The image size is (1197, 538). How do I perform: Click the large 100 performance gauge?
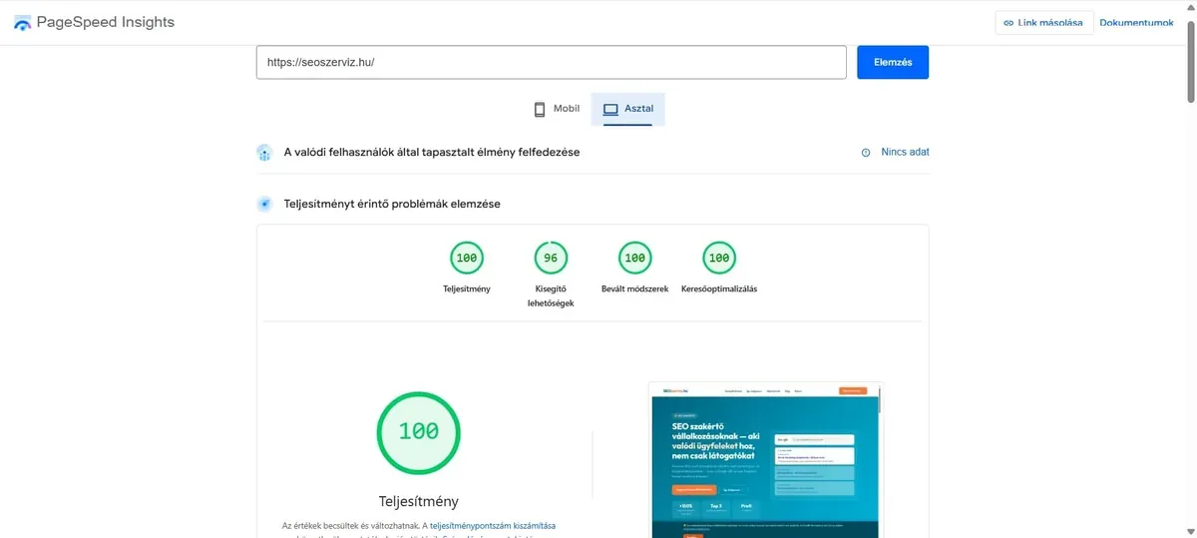[x=418, y=432]
